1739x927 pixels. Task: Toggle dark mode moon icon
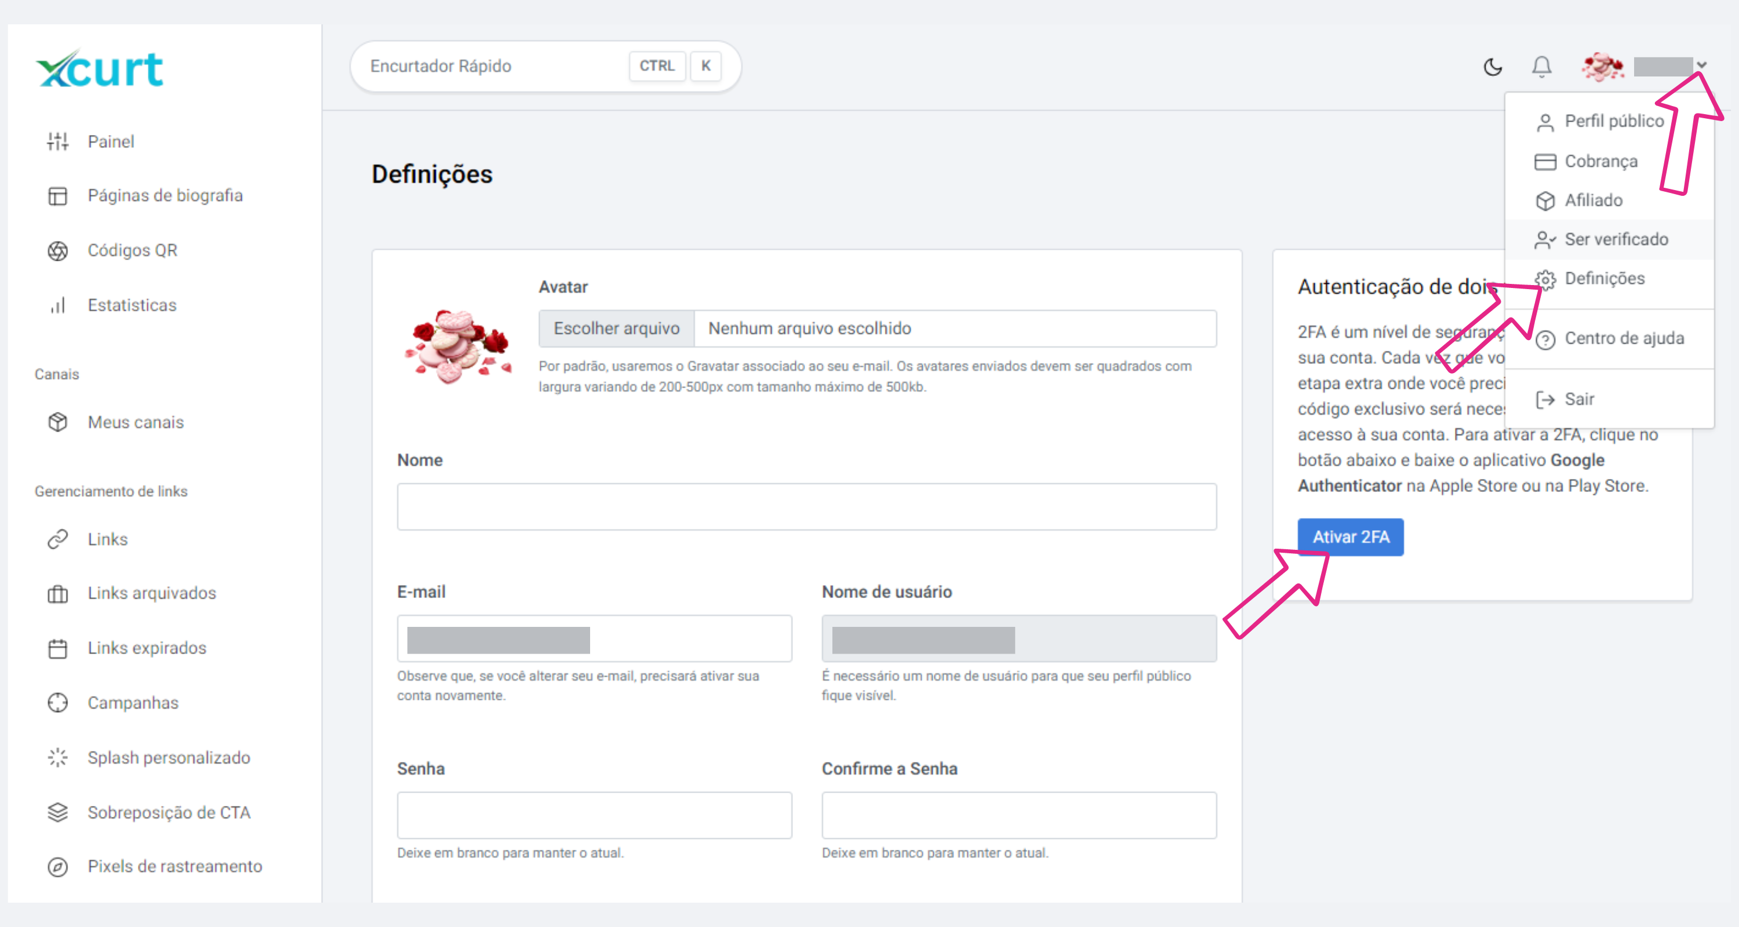(1493, 67)
